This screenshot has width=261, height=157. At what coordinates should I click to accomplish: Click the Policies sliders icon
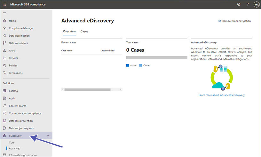pyautogui.click(x=4, y=65)
